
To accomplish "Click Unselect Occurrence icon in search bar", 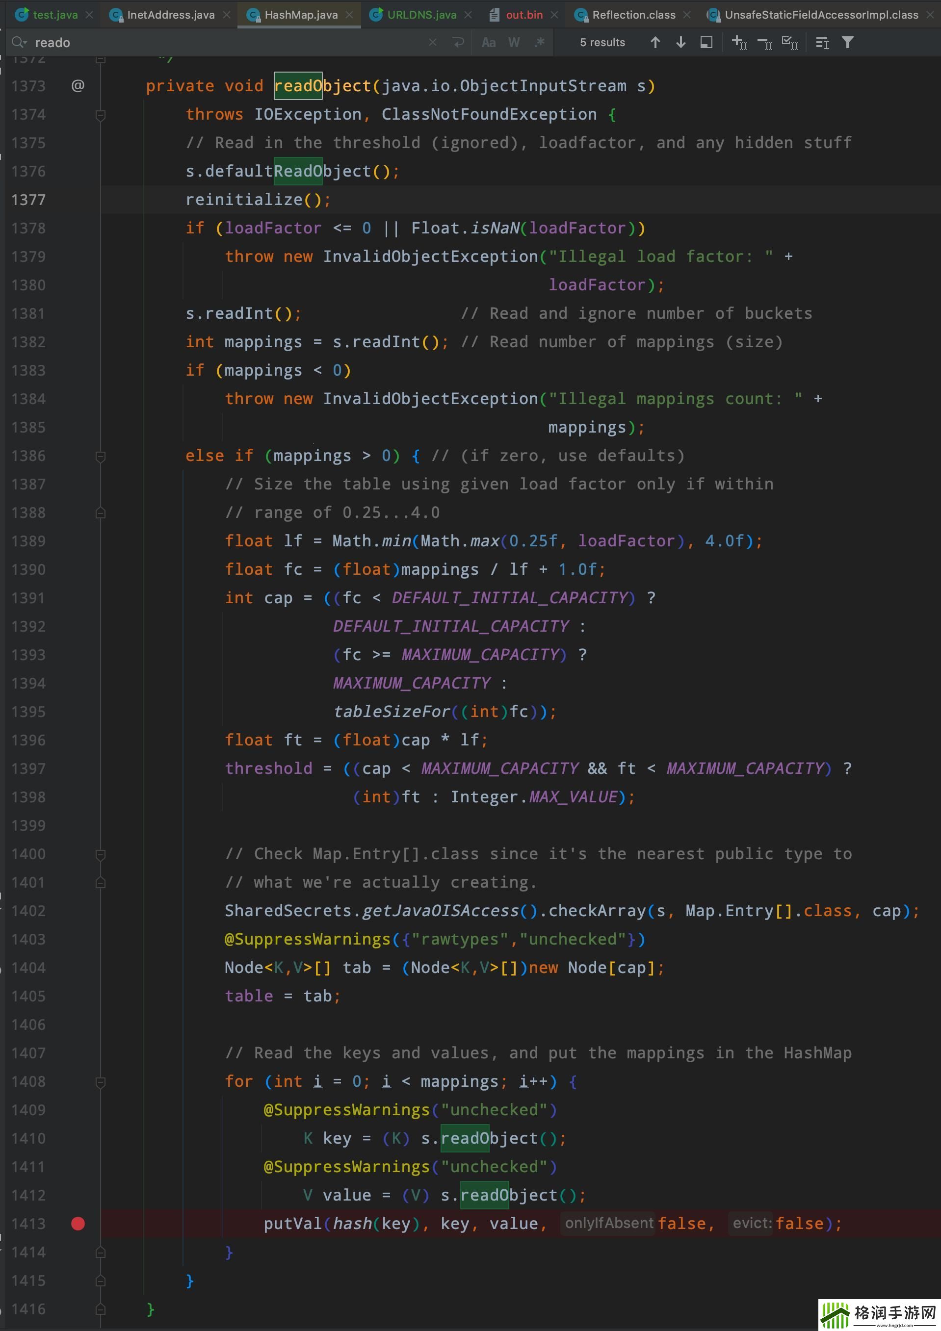I will coord(765,42).
